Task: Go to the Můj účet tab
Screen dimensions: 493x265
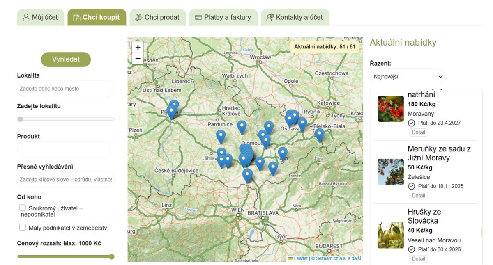Action: click(x=40, y=17)
